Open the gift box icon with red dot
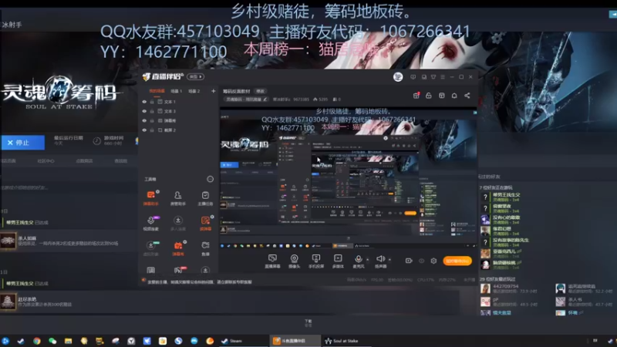Screen dimensions: 617x347 (416, 96)
